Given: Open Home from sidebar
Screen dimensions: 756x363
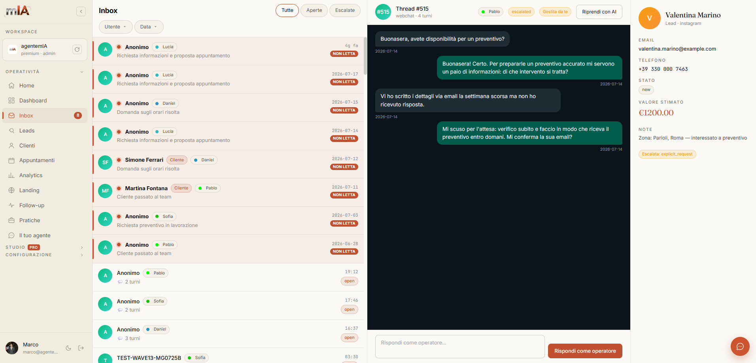Looking at the screenshot, I should click(x=45, y=85).
